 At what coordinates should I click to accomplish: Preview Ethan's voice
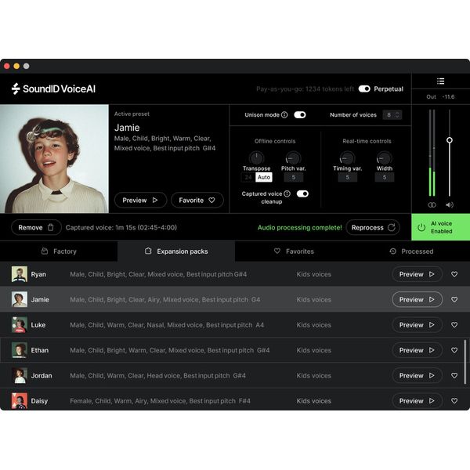click(x=417, y=350)
